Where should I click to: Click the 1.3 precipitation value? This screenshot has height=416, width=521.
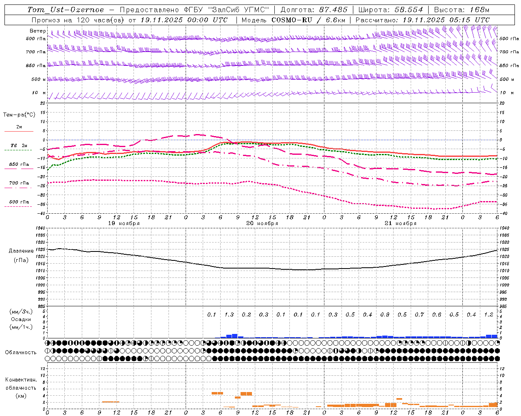coord(229,314)
